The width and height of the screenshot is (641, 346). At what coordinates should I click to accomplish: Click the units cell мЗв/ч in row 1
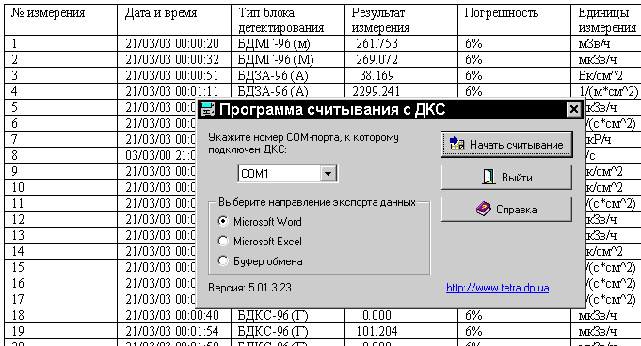click(594, 43)
